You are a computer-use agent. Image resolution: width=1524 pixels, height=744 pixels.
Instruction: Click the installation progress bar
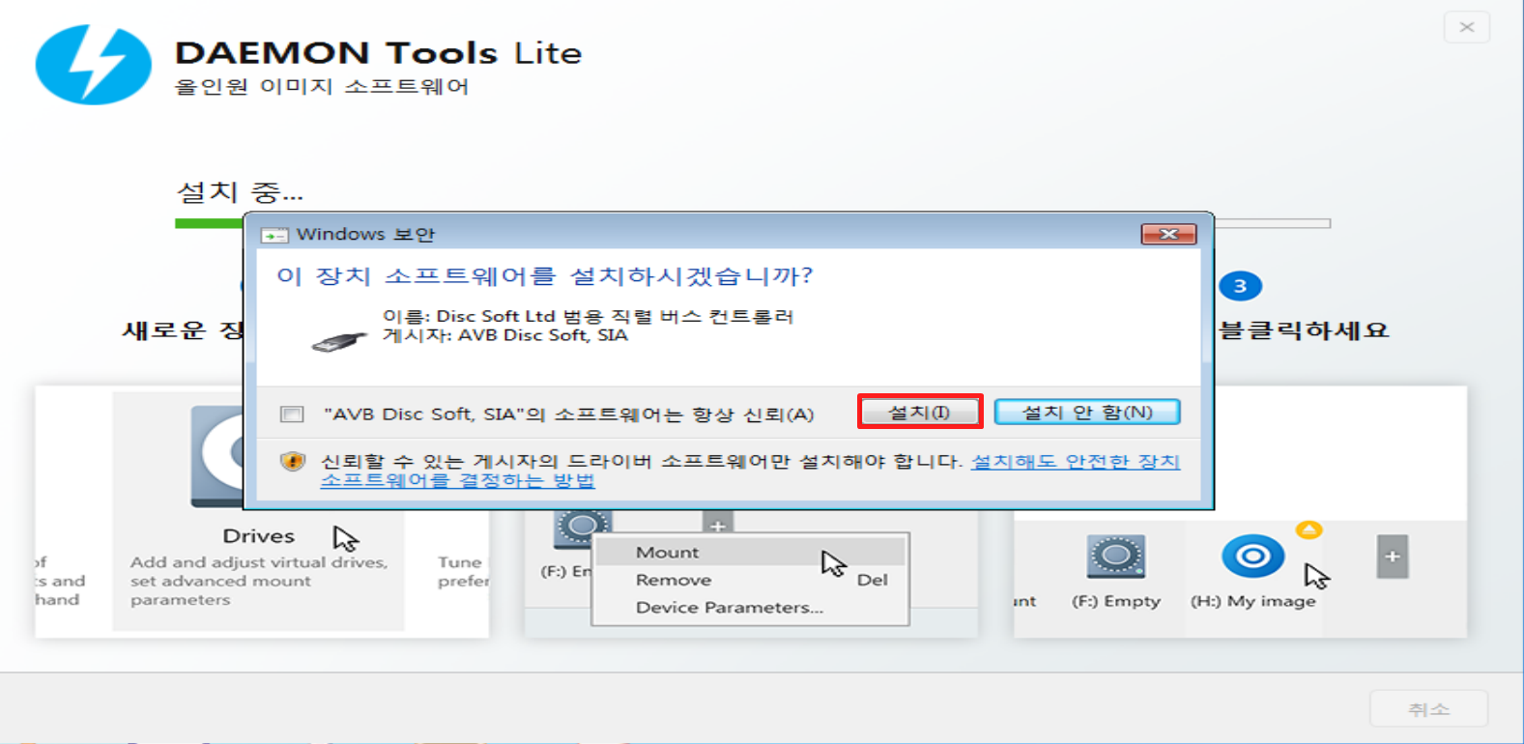pos(752,223)
